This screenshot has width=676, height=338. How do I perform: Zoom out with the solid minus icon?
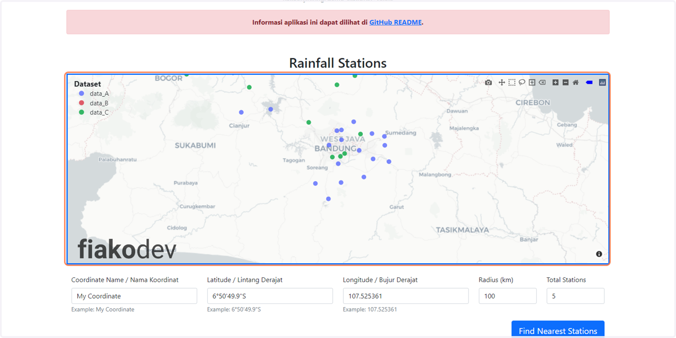point(566,83)
